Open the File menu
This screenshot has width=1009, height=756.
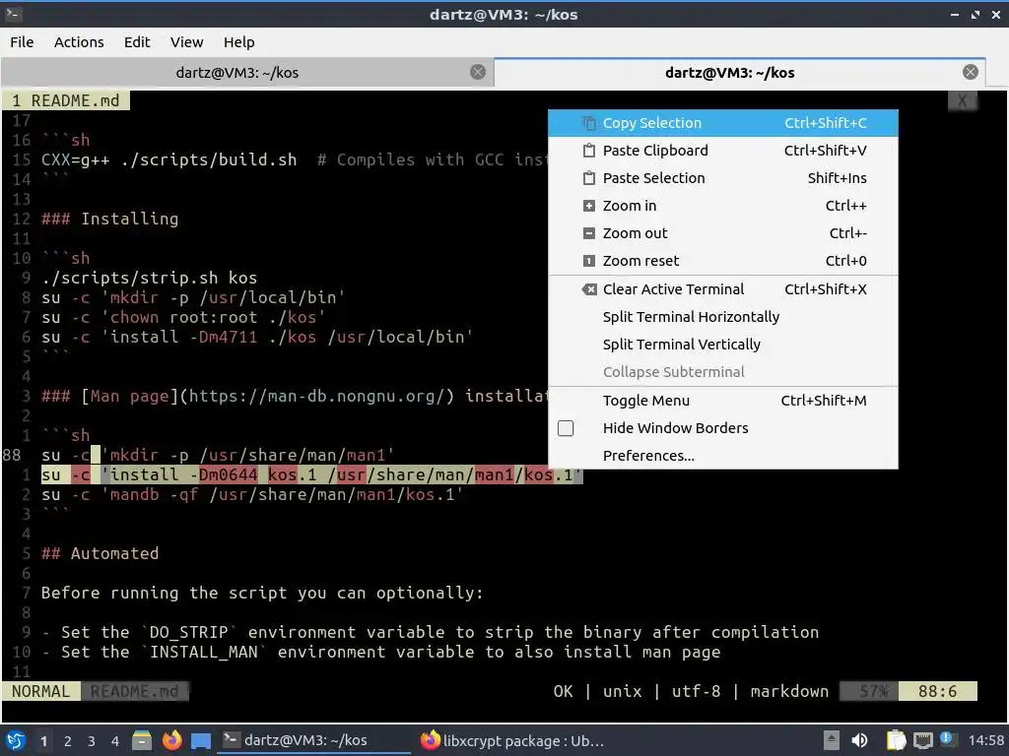click(x=22, y=42)
